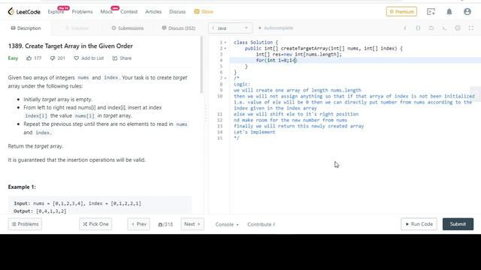
Task: Click the 'Example 1:' heading
Action: click(22, 187)
